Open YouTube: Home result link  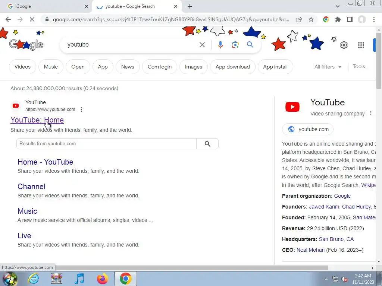[37, 120]
